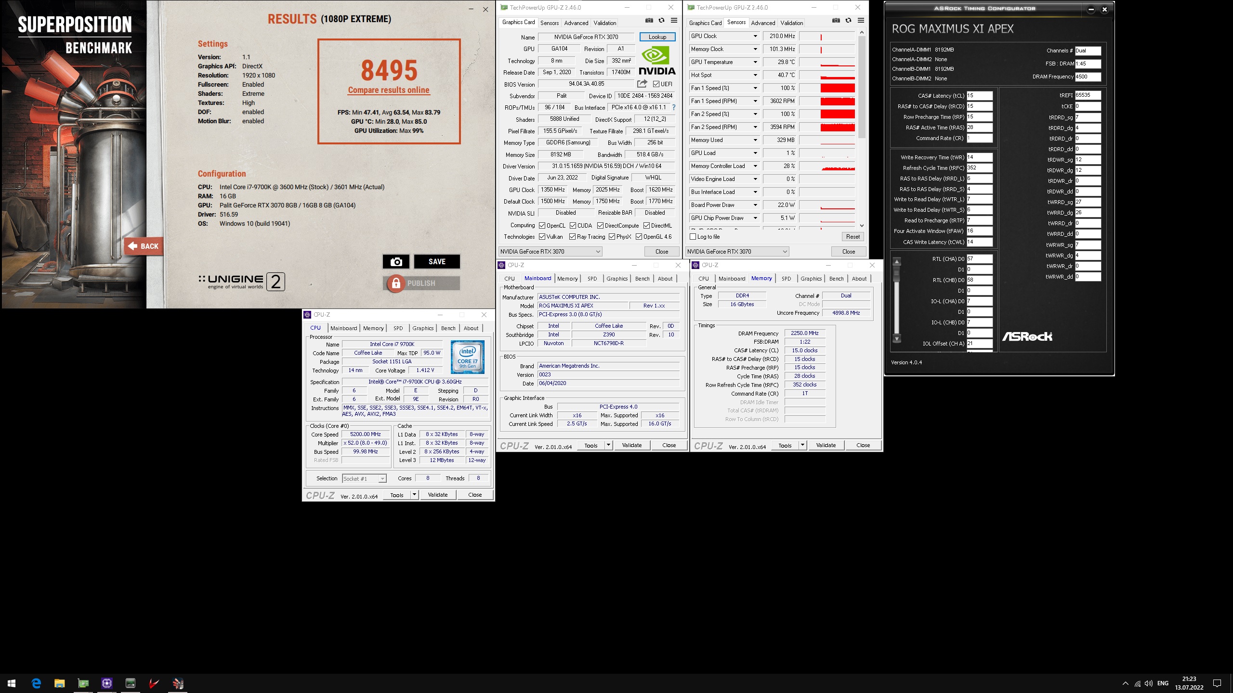The width and height of the screenshot is (1233, 693).
Task: Open GPU selector in GPU-Z Sensors window
Action: click(737, 252)
